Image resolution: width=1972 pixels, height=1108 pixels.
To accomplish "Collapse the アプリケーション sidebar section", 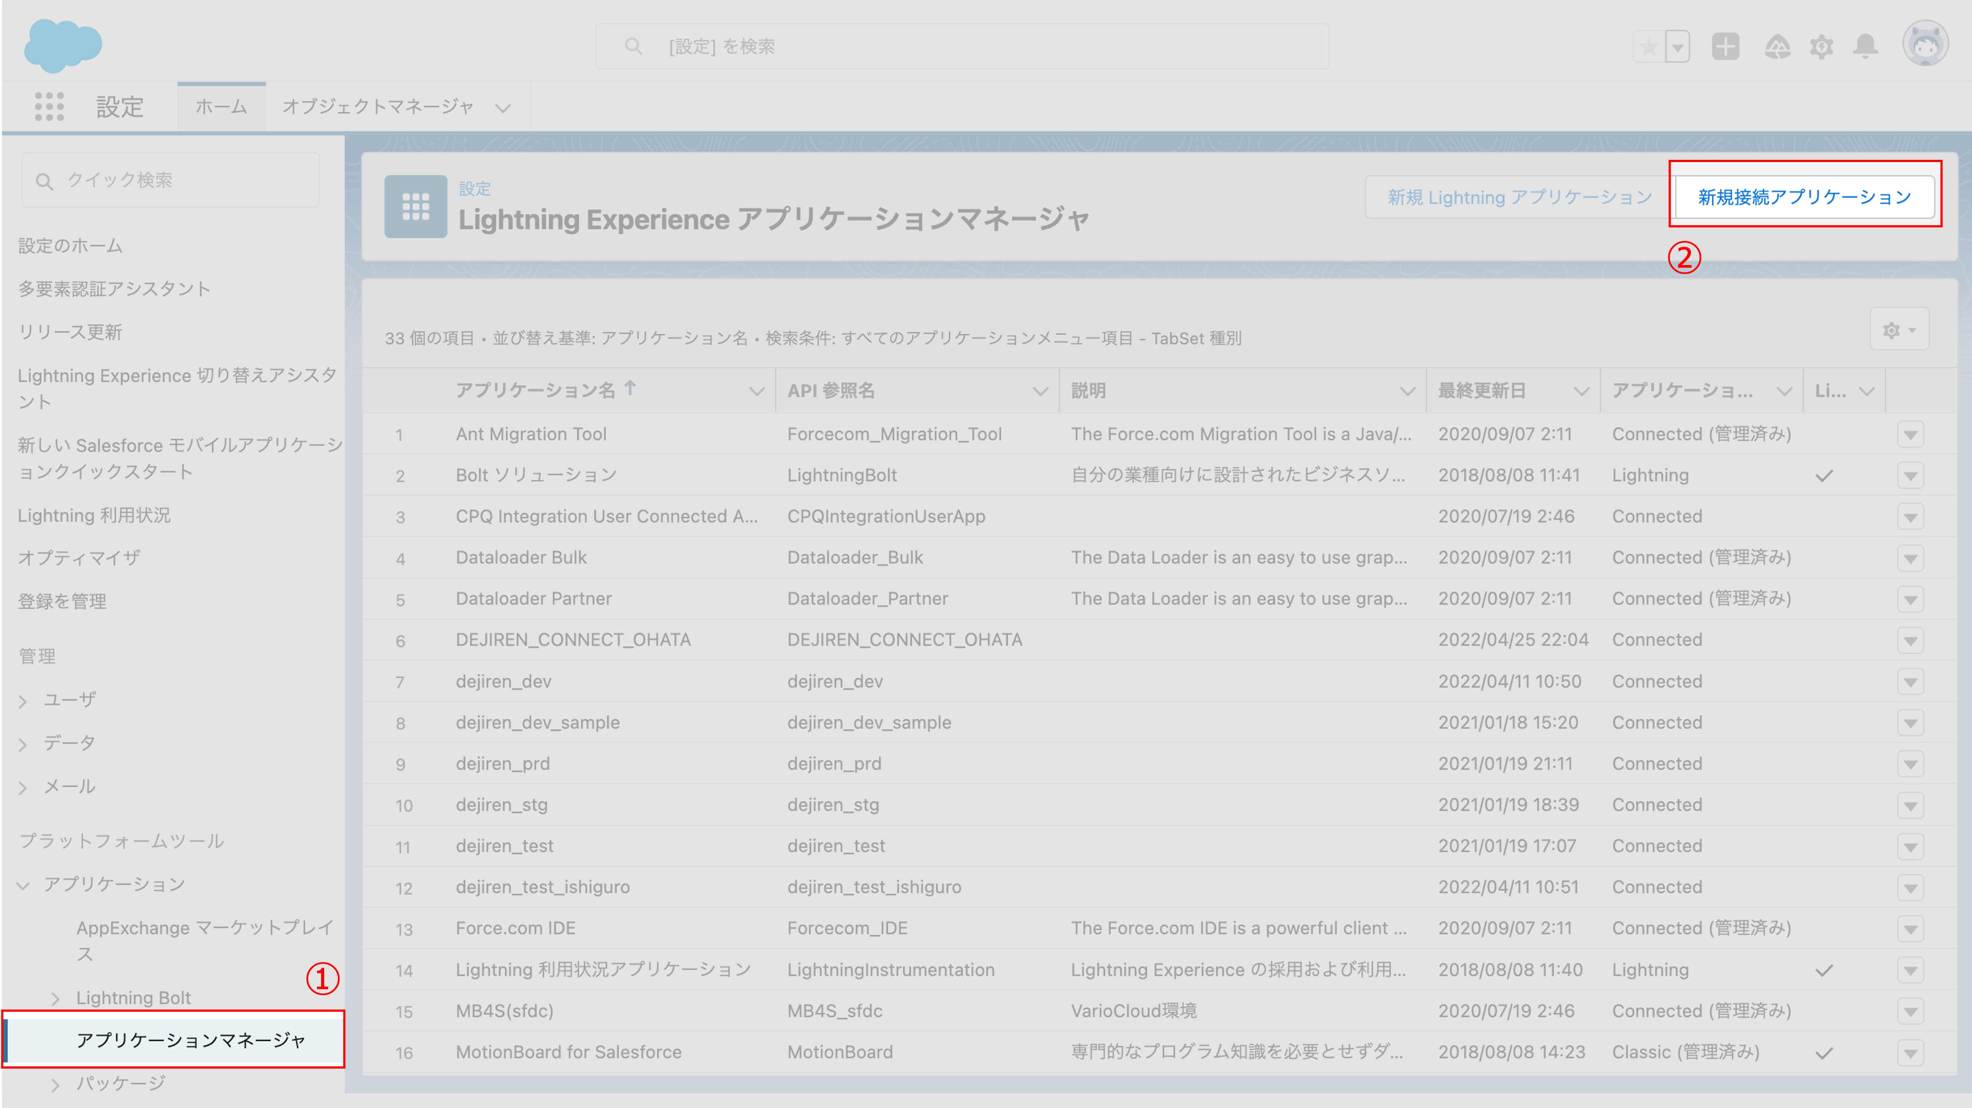I will (x=23, y=886).
